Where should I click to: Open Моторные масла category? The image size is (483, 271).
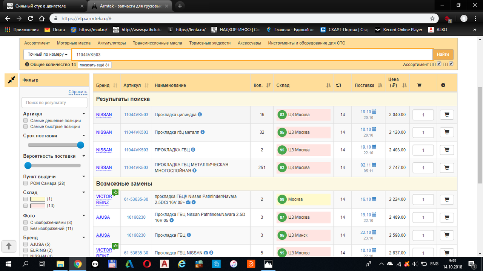click(x=74, y=43)
